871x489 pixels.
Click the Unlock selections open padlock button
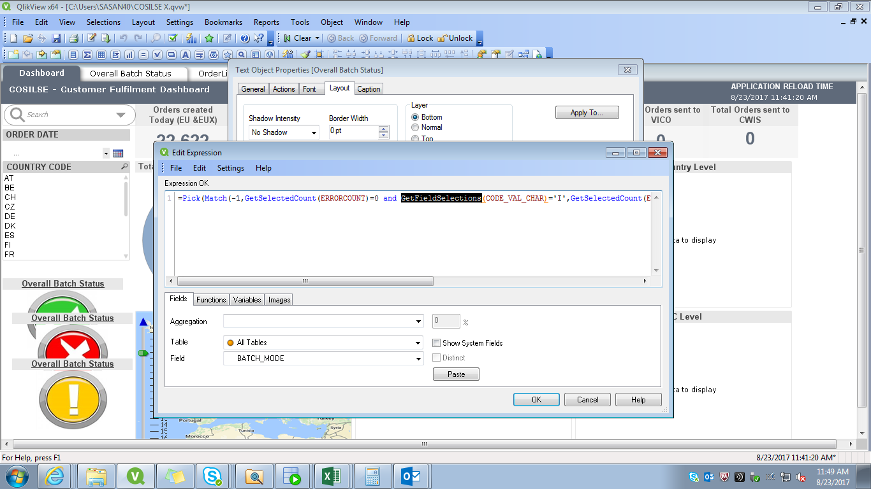click(455, 38)
